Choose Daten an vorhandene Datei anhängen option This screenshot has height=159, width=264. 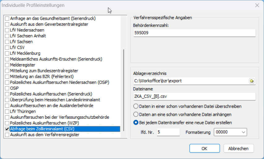136,114
